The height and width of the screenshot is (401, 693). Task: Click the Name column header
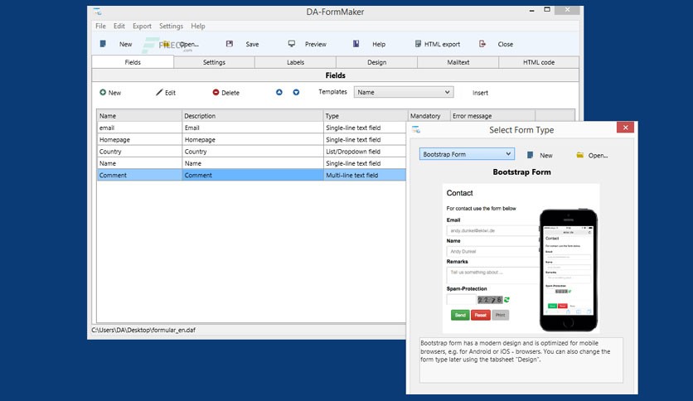tap(139, 116)
